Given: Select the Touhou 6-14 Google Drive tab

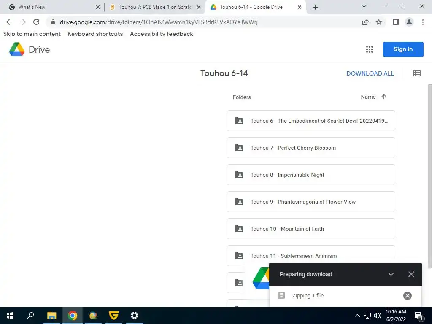Looking at the screenshot, I should (256, 7).
